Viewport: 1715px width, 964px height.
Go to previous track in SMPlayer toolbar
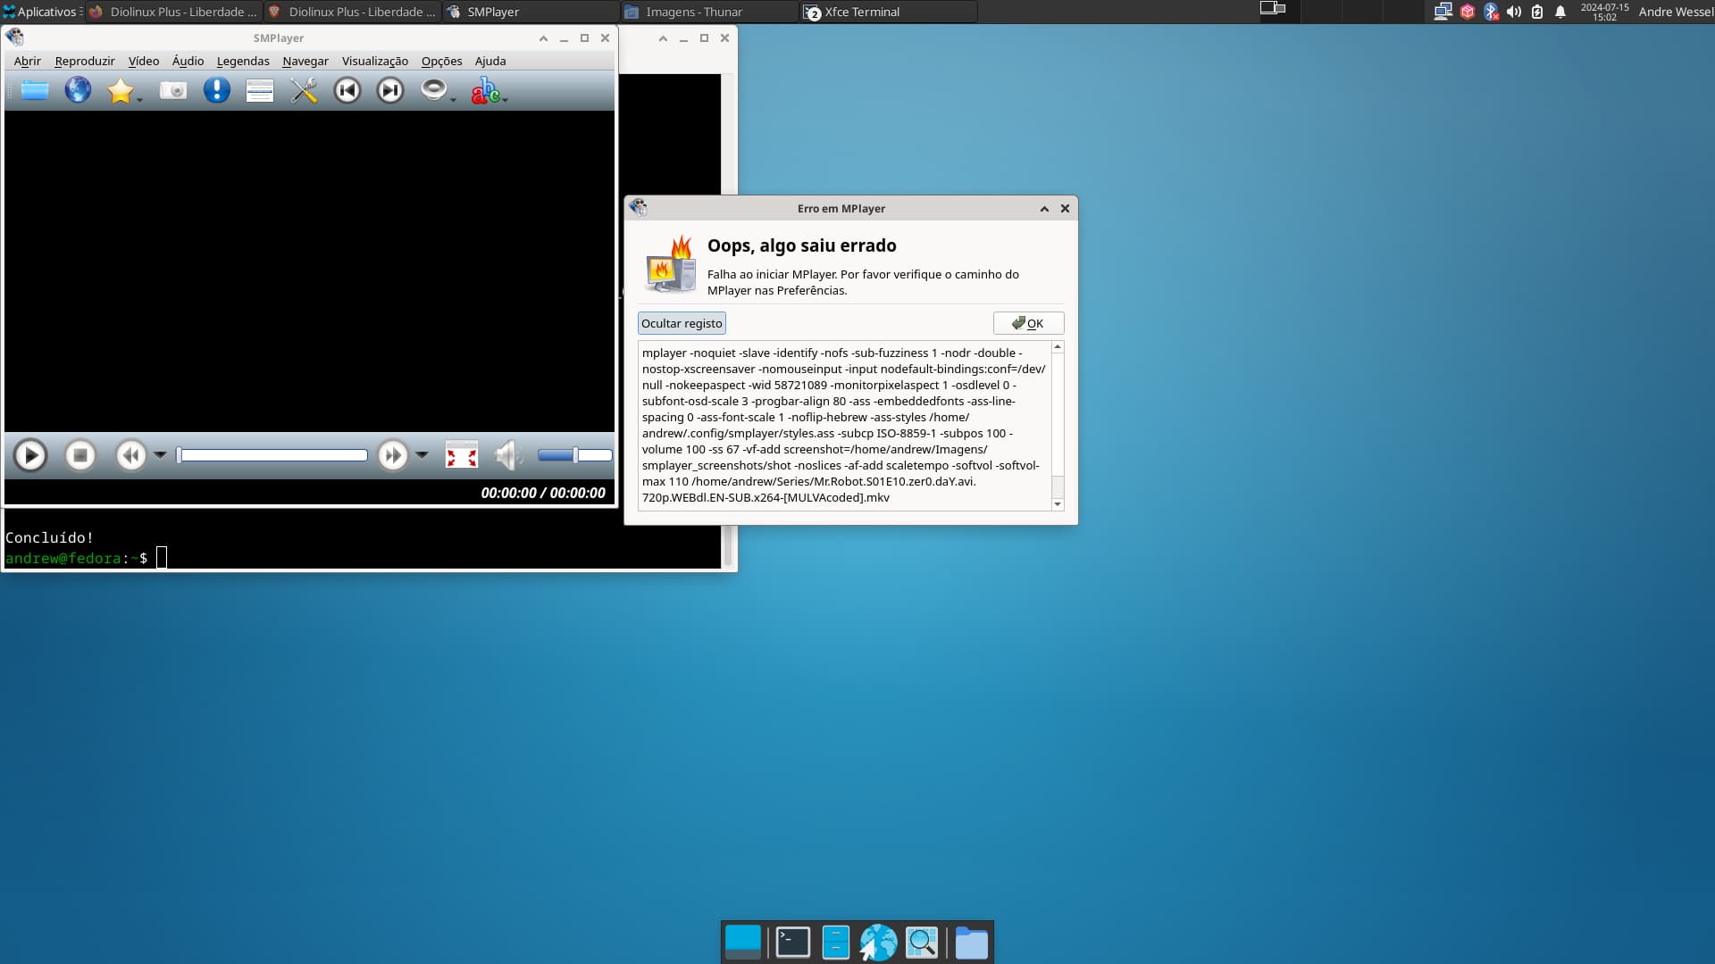347,90
